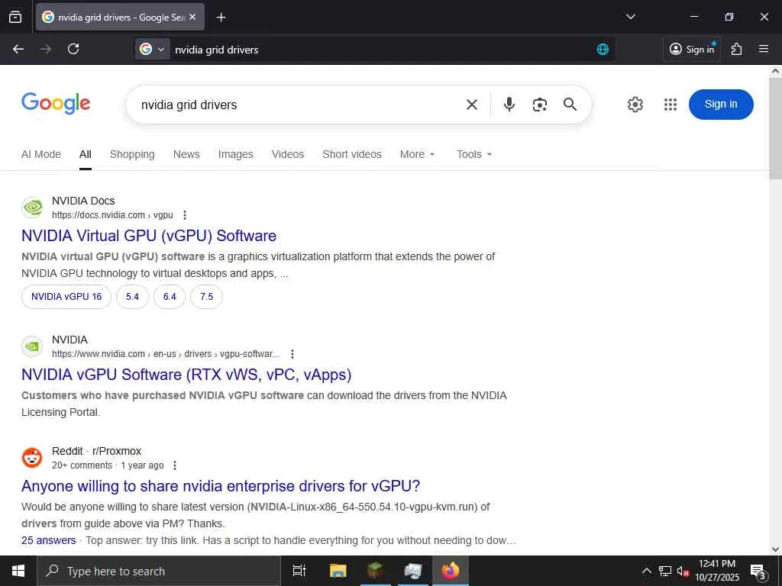This screenshot has height=586, width=782.
Task: Click the Google logo
Action: pyautogui.click(x=56, y=103)
